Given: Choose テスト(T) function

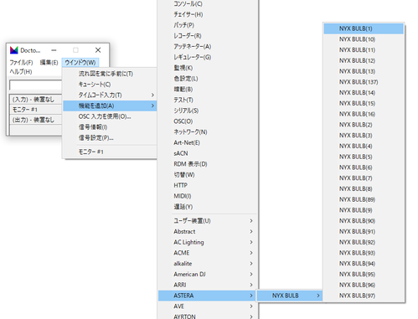Looking at the screenshot, I should pos(208,100).
